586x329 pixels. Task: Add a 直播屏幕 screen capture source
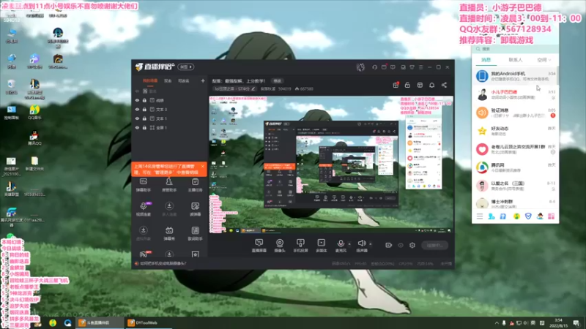(259, 246)
